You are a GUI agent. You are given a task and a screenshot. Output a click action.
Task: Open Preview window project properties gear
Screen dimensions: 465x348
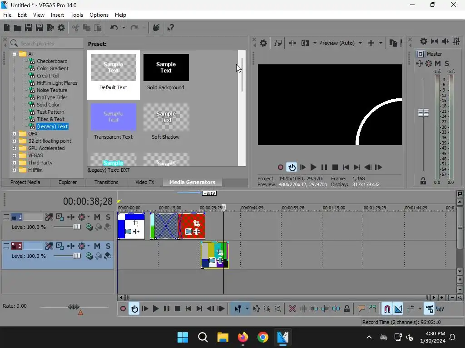(263, 43)
